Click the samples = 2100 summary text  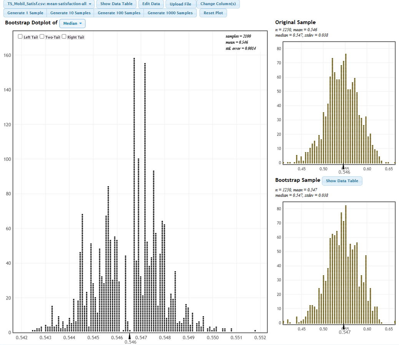point(238,36)
